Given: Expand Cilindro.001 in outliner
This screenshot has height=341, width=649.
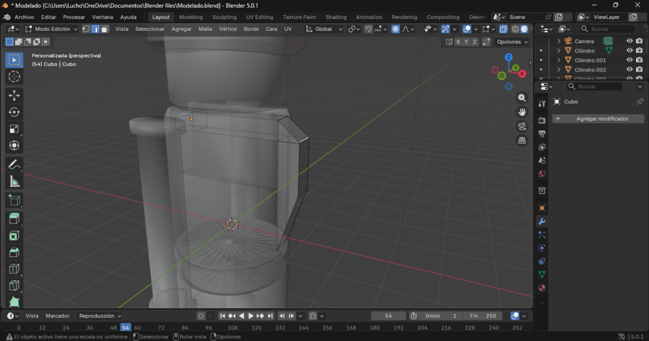Looking at the screenshot, I should click(x=559, y=60).
